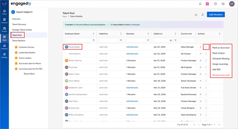Click the Engagedly logo icon at the top left
238x129 pixels.
pos(4,4)
